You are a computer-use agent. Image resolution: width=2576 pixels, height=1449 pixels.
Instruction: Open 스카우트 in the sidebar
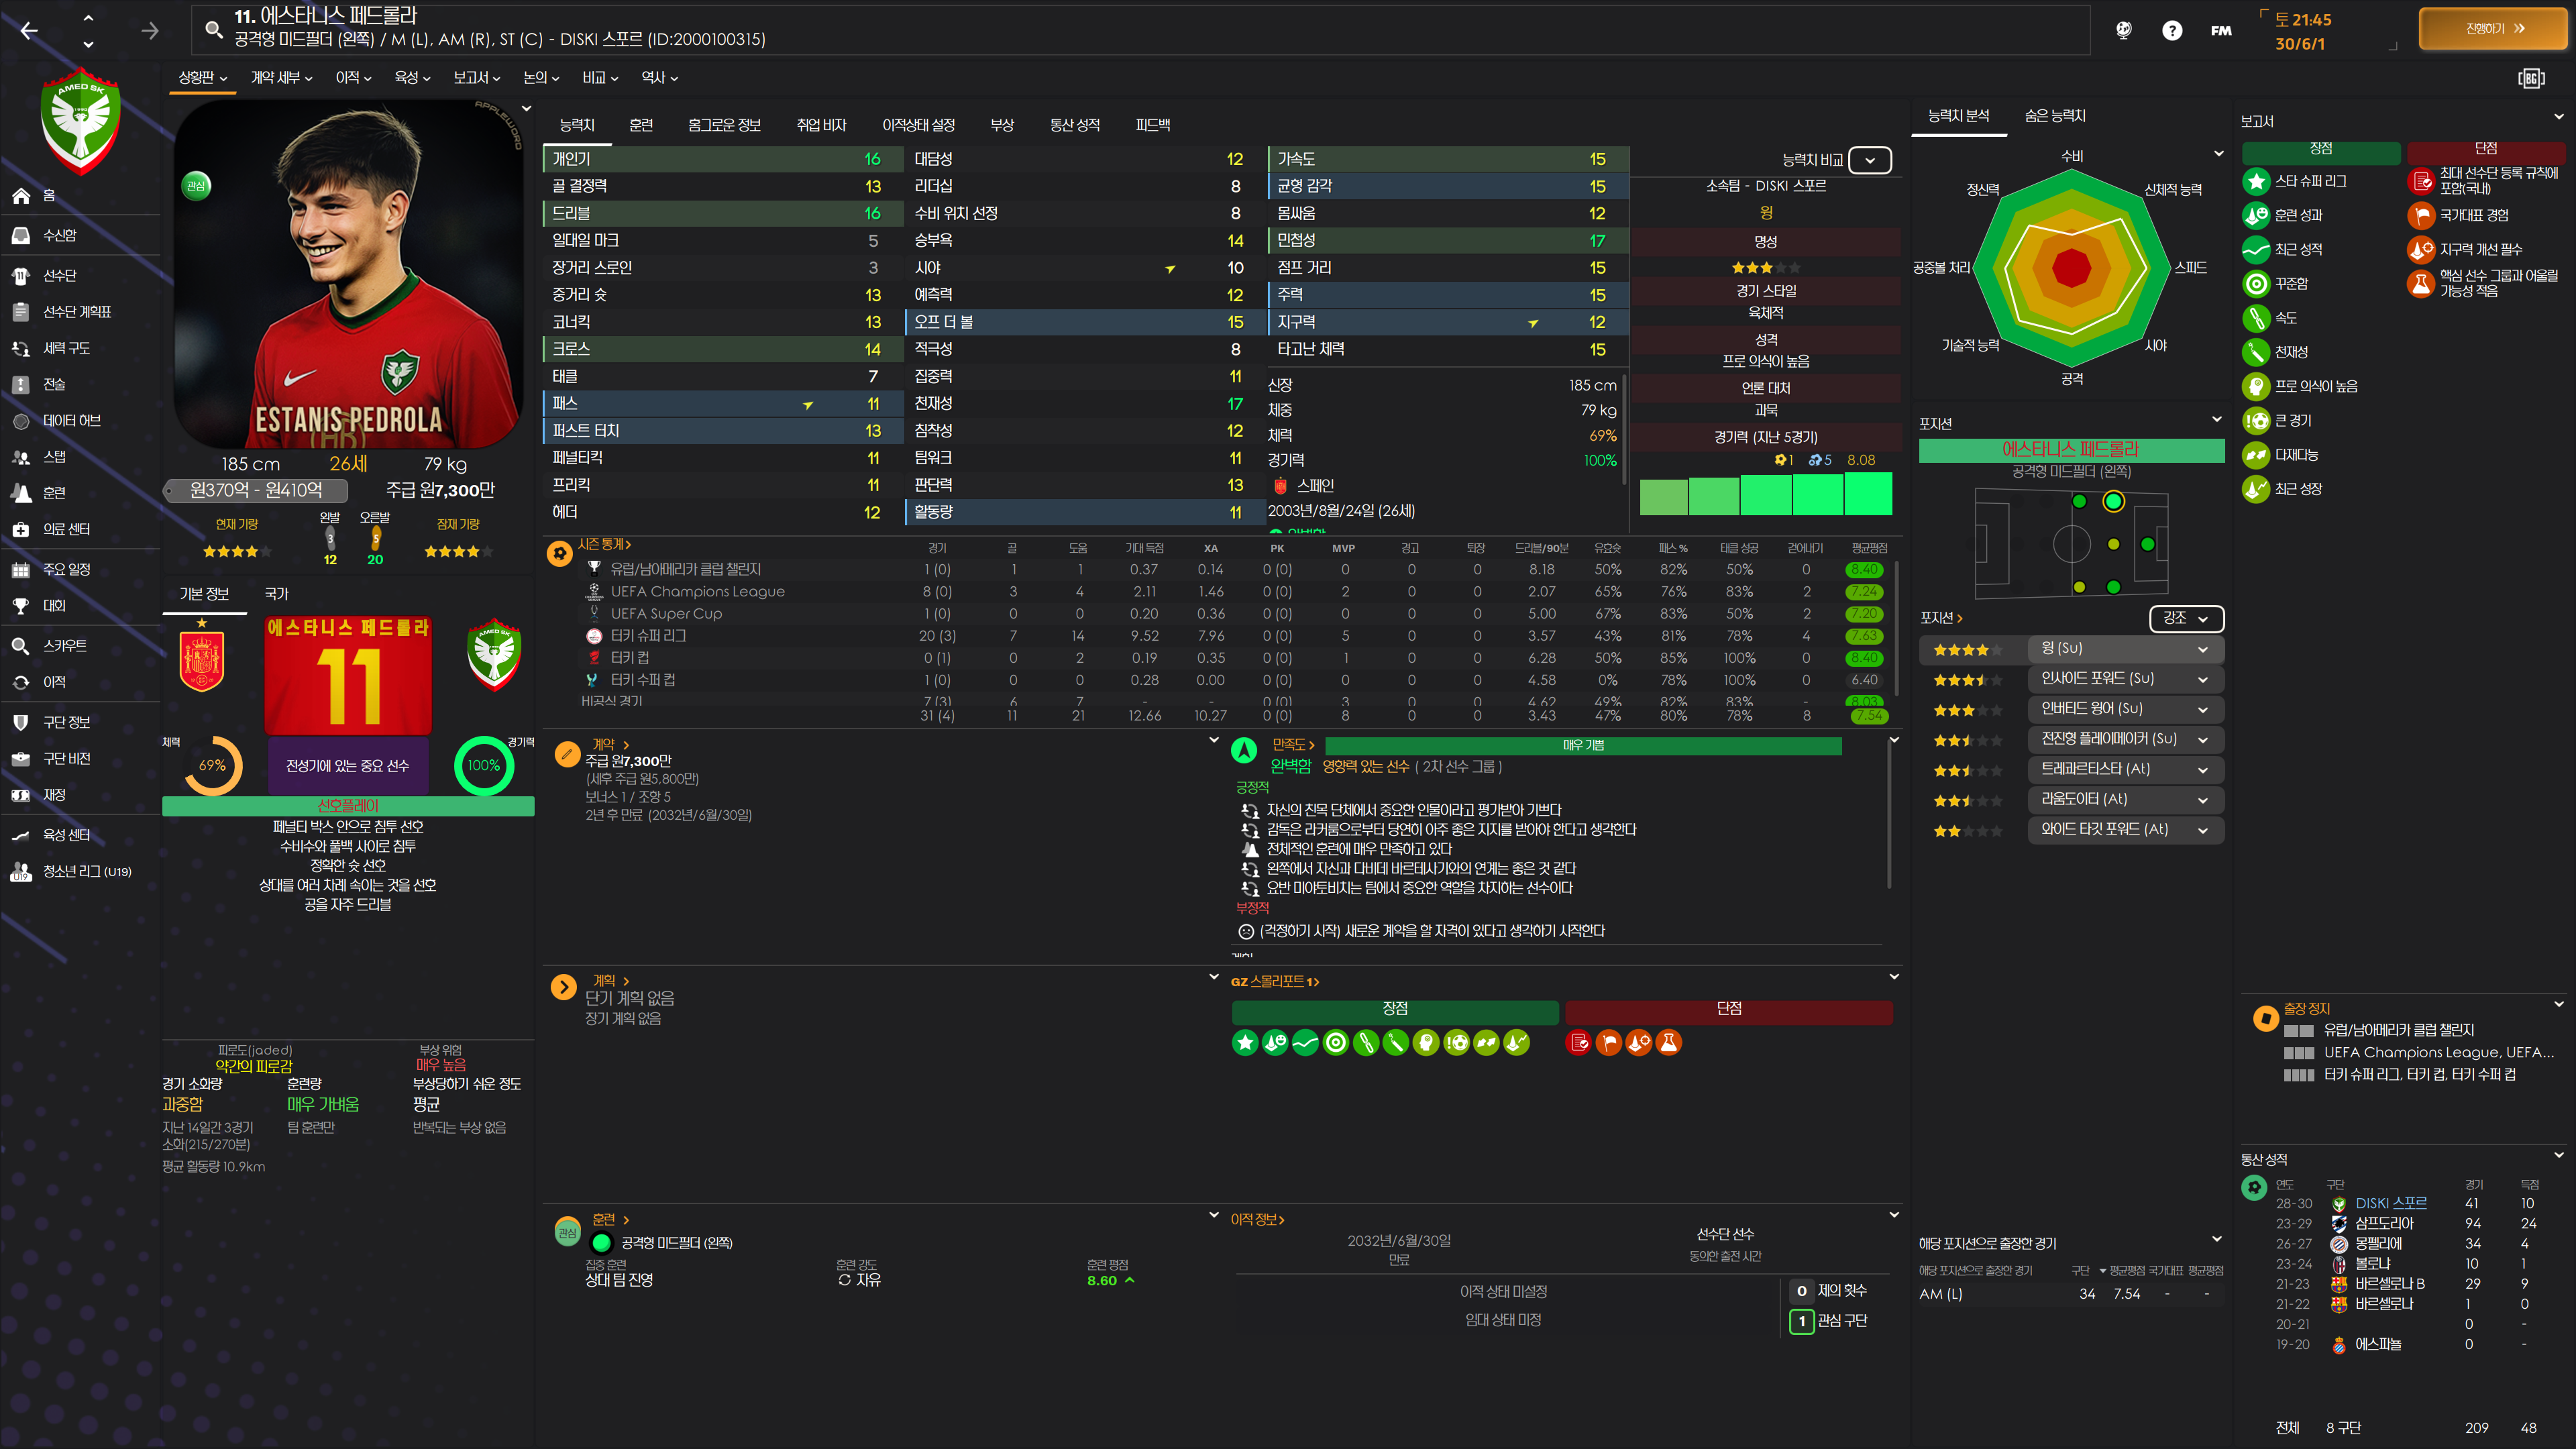(x=64, y=646)
